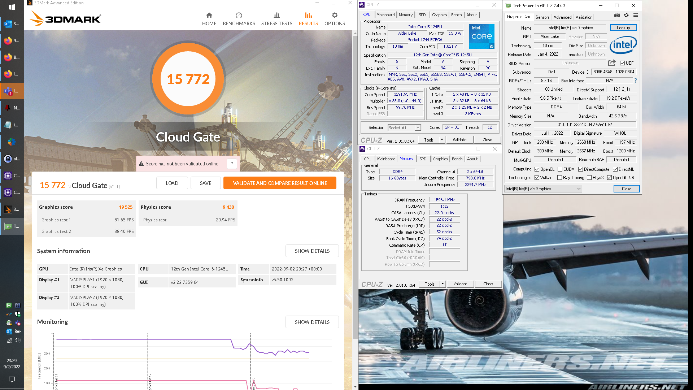Open the Socket #1 selection dropdown in CPU-Z
The height and width of the screenshot is (390, 693).
405,127
